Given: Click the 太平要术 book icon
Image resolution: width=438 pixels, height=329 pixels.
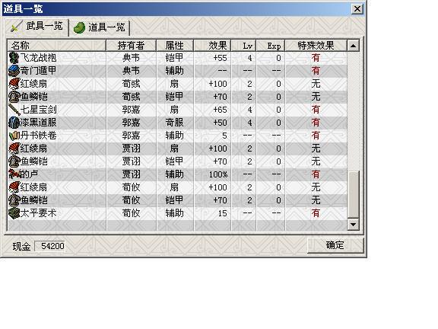Looking at the screenshot, I should pos(14,213).
